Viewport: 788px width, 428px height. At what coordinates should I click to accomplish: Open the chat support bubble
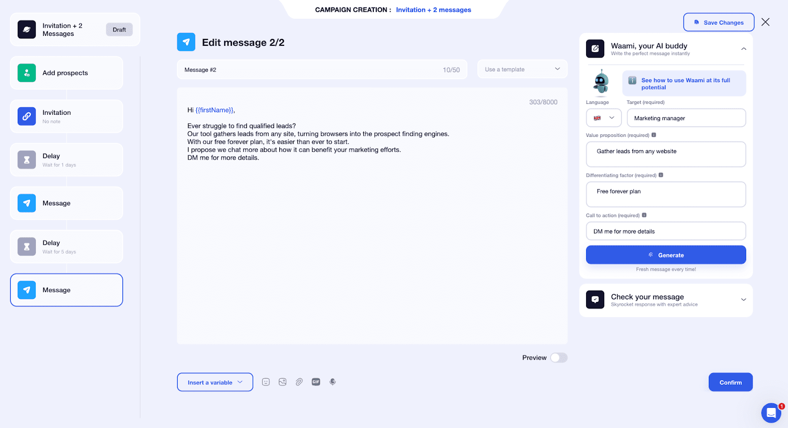coord(771,413)
